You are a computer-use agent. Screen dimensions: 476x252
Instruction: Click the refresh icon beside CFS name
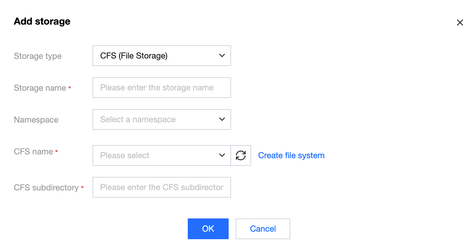click(x=241, y=155)
